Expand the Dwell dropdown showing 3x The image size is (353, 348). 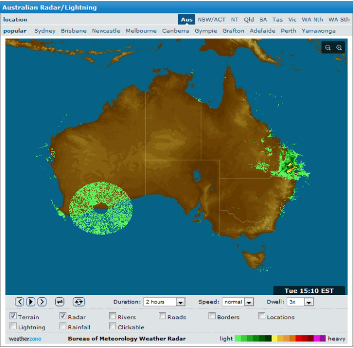coord(300,302)
